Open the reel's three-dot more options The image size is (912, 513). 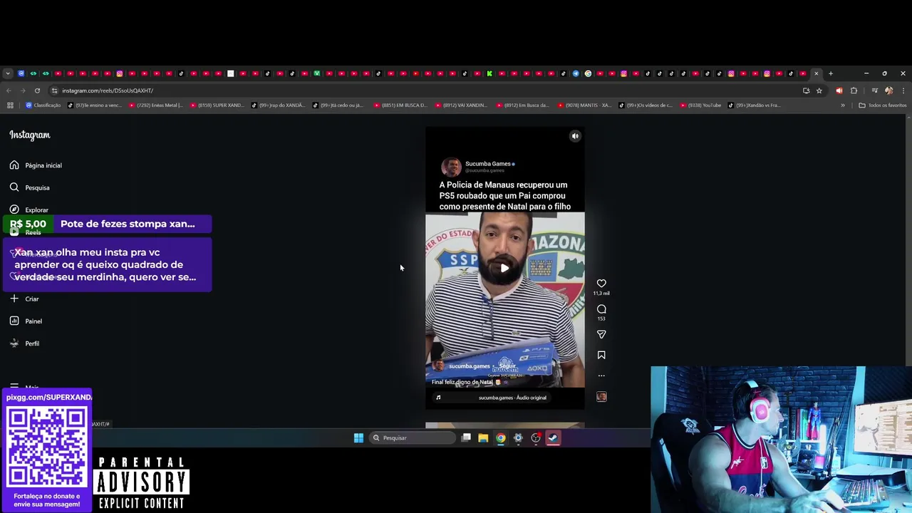(x=601, y=375)
